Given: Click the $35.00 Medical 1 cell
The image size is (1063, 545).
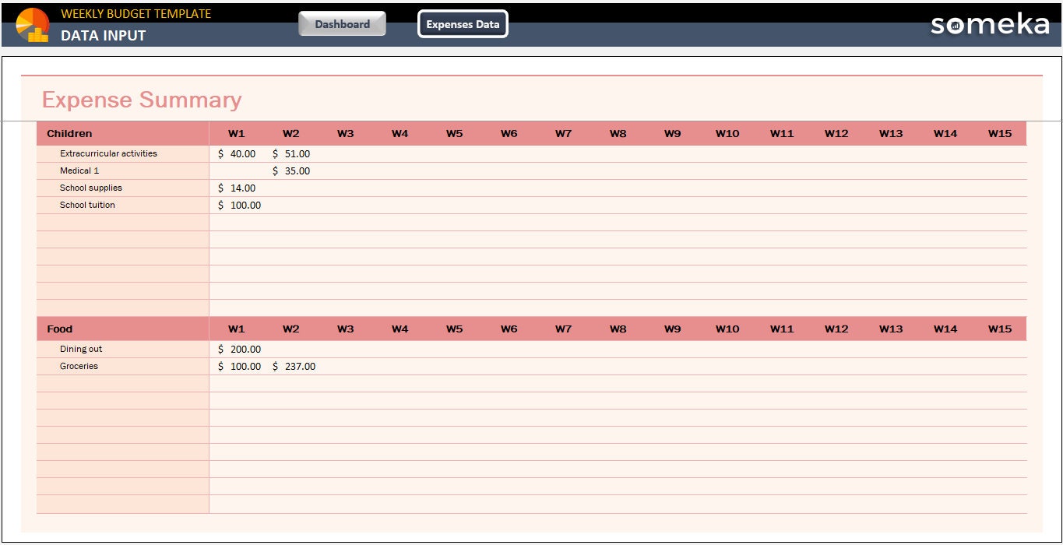Looking at the screenshot, I should pyautogui.click(x=291, y=171).
